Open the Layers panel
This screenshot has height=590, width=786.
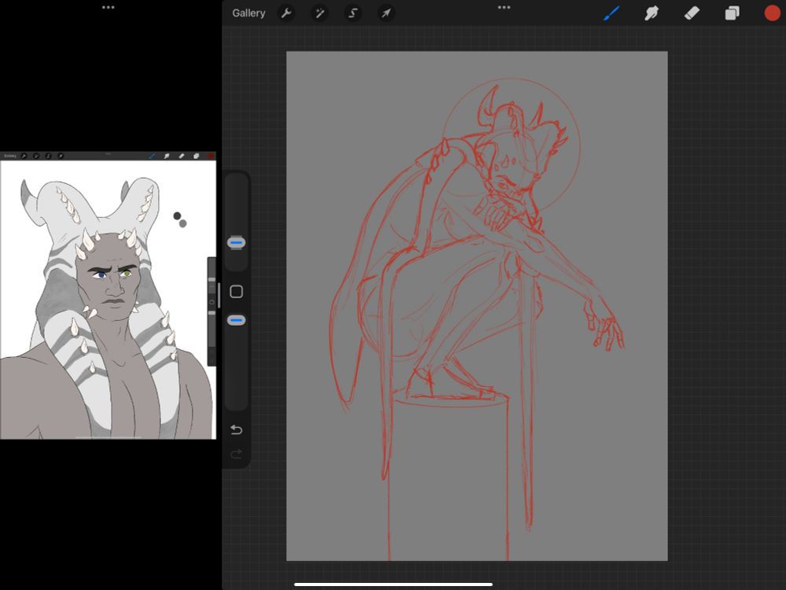732,13
